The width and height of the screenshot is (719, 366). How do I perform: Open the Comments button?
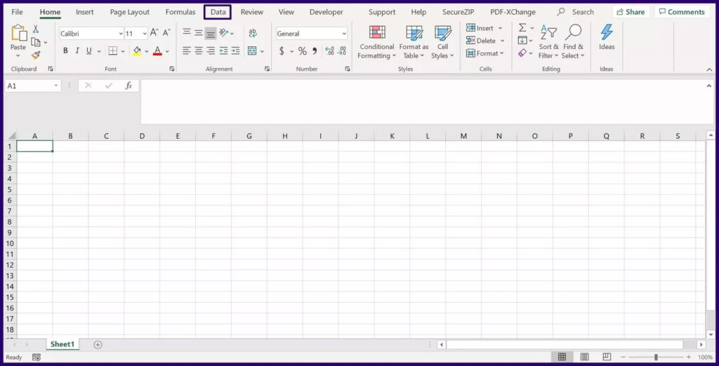pyautogui.click(x=682, y=12)
